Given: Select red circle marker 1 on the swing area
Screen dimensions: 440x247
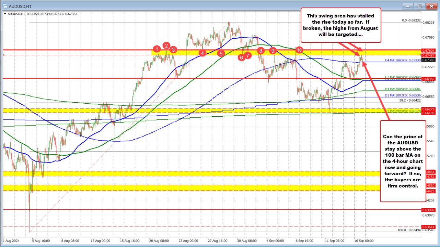Looking at the screenshot, I should pos(158,49).
